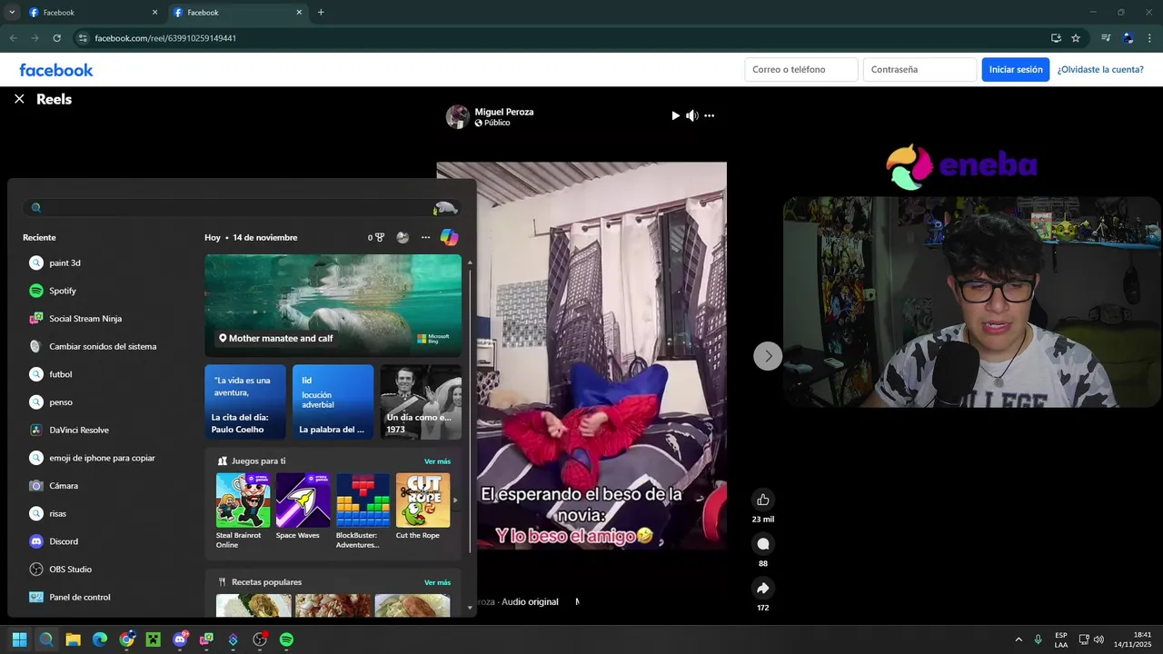Screen dimensions: 1163x654
Task: Open a new Chrome tab
Action: click(x=321, y=13)
